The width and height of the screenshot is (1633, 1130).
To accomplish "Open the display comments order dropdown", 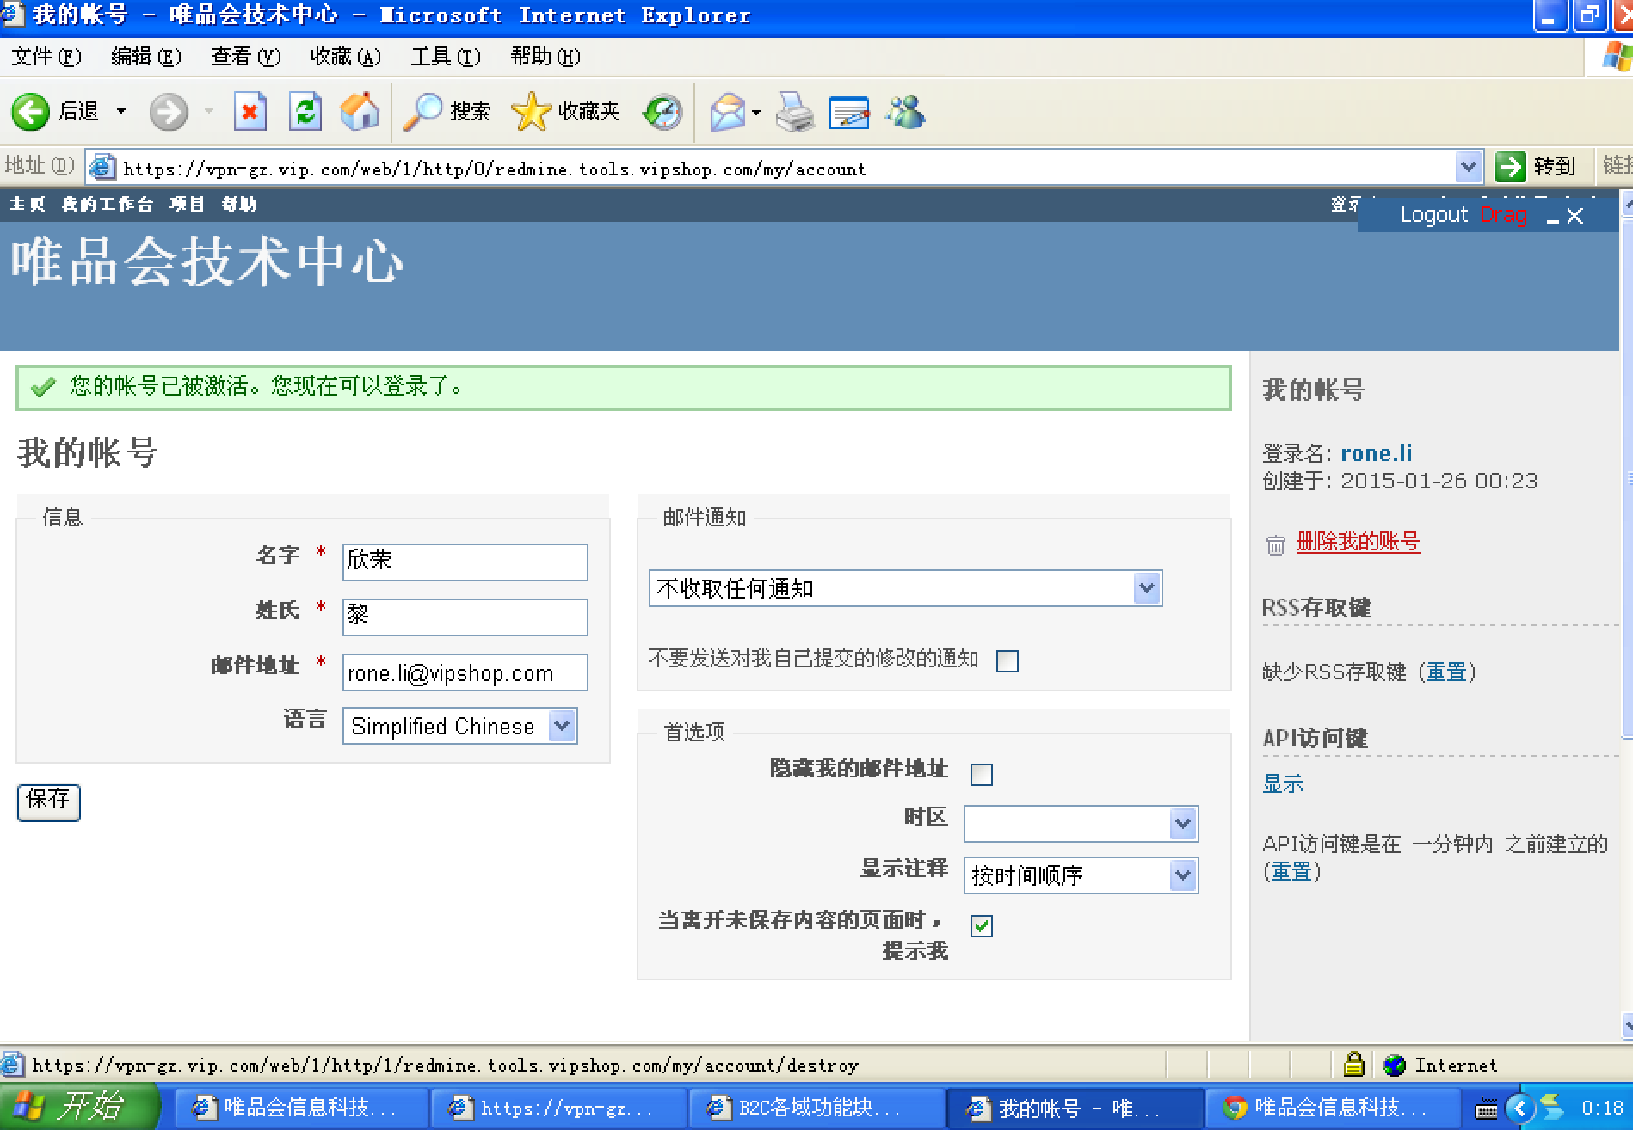I will (x=1081, y=875).
